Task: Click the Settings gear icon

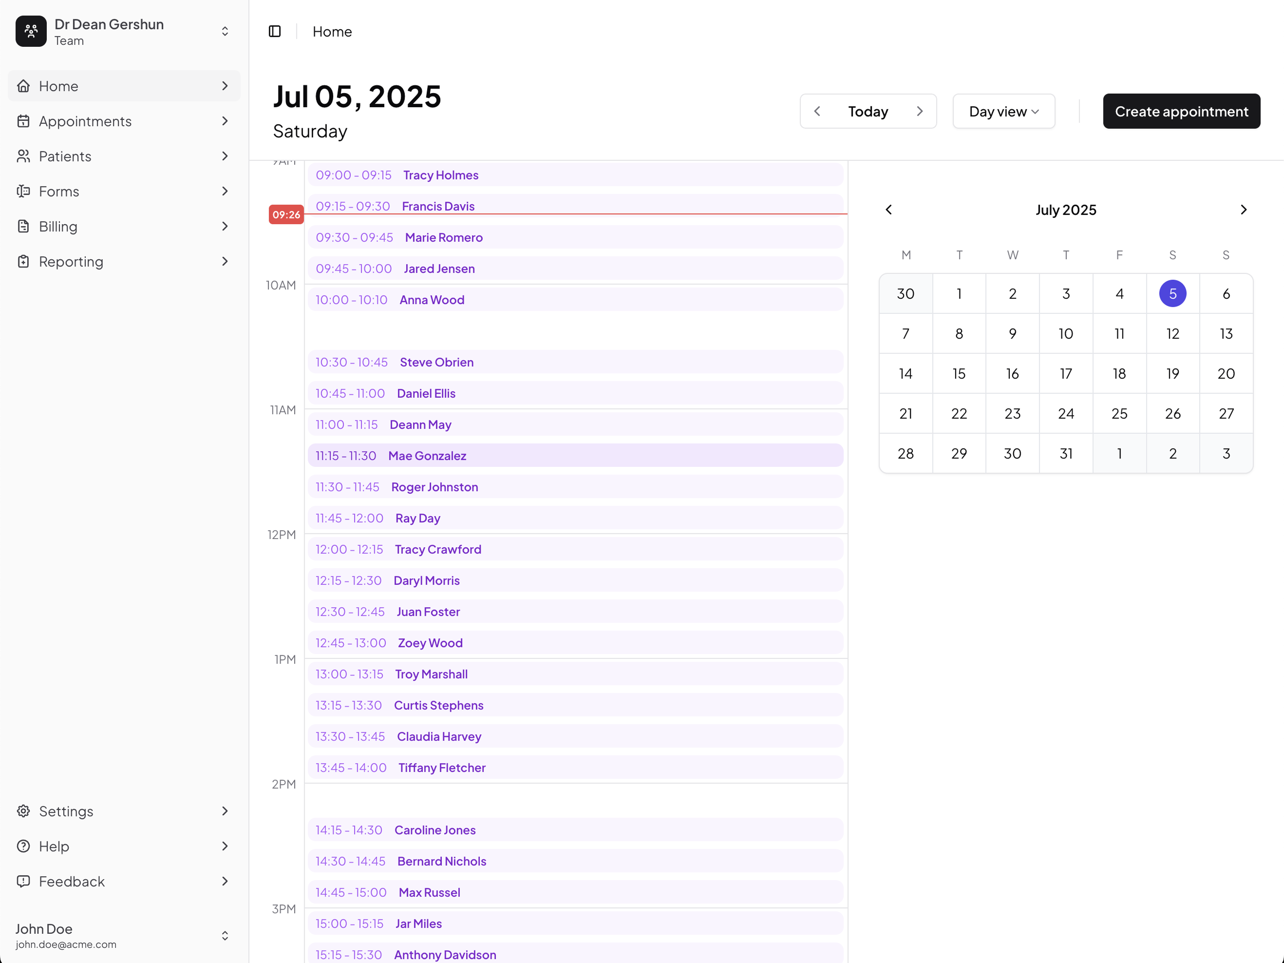Action: coord(23,811)
